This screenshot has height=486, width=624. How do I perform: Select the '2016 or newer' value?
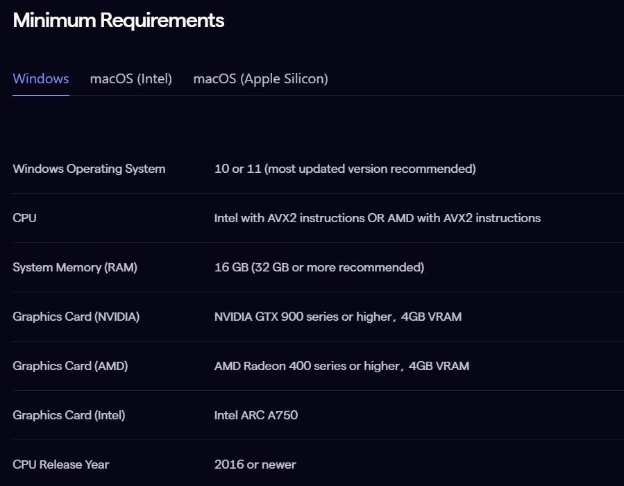pyautogui.click(x=255, y=464)
